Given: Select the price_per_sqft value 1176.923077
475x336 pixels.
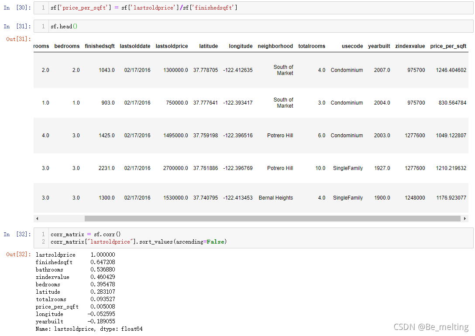Looking at the screenshot, I should click(451, 197).
